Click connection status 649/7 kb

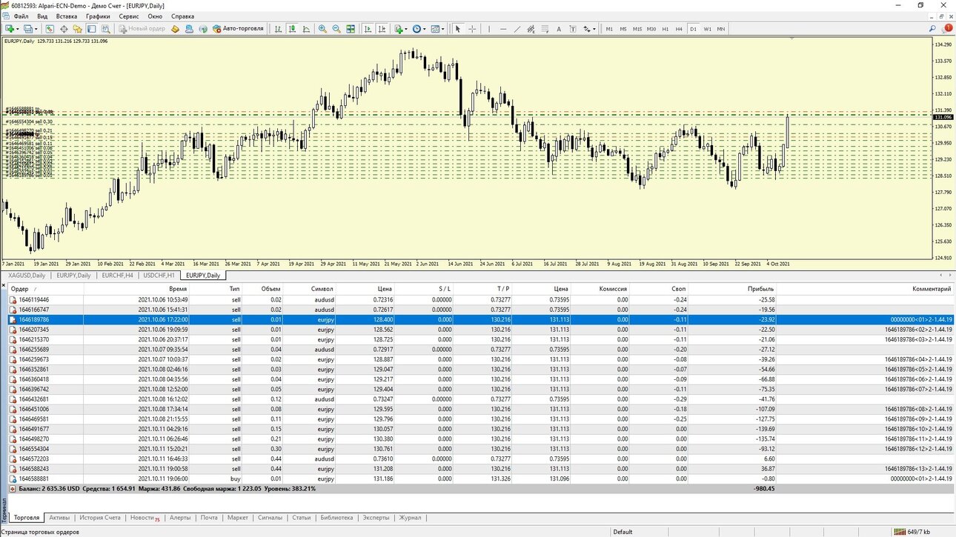click(x=911, y=532)
